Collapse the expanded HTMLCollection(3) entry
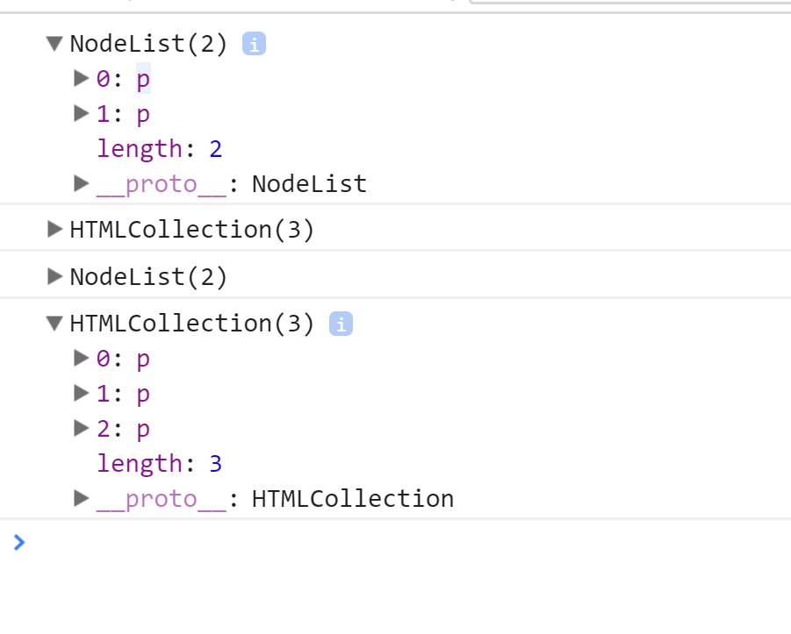The image size is (791, 634). pyautogui.click(x=54, y=323)
